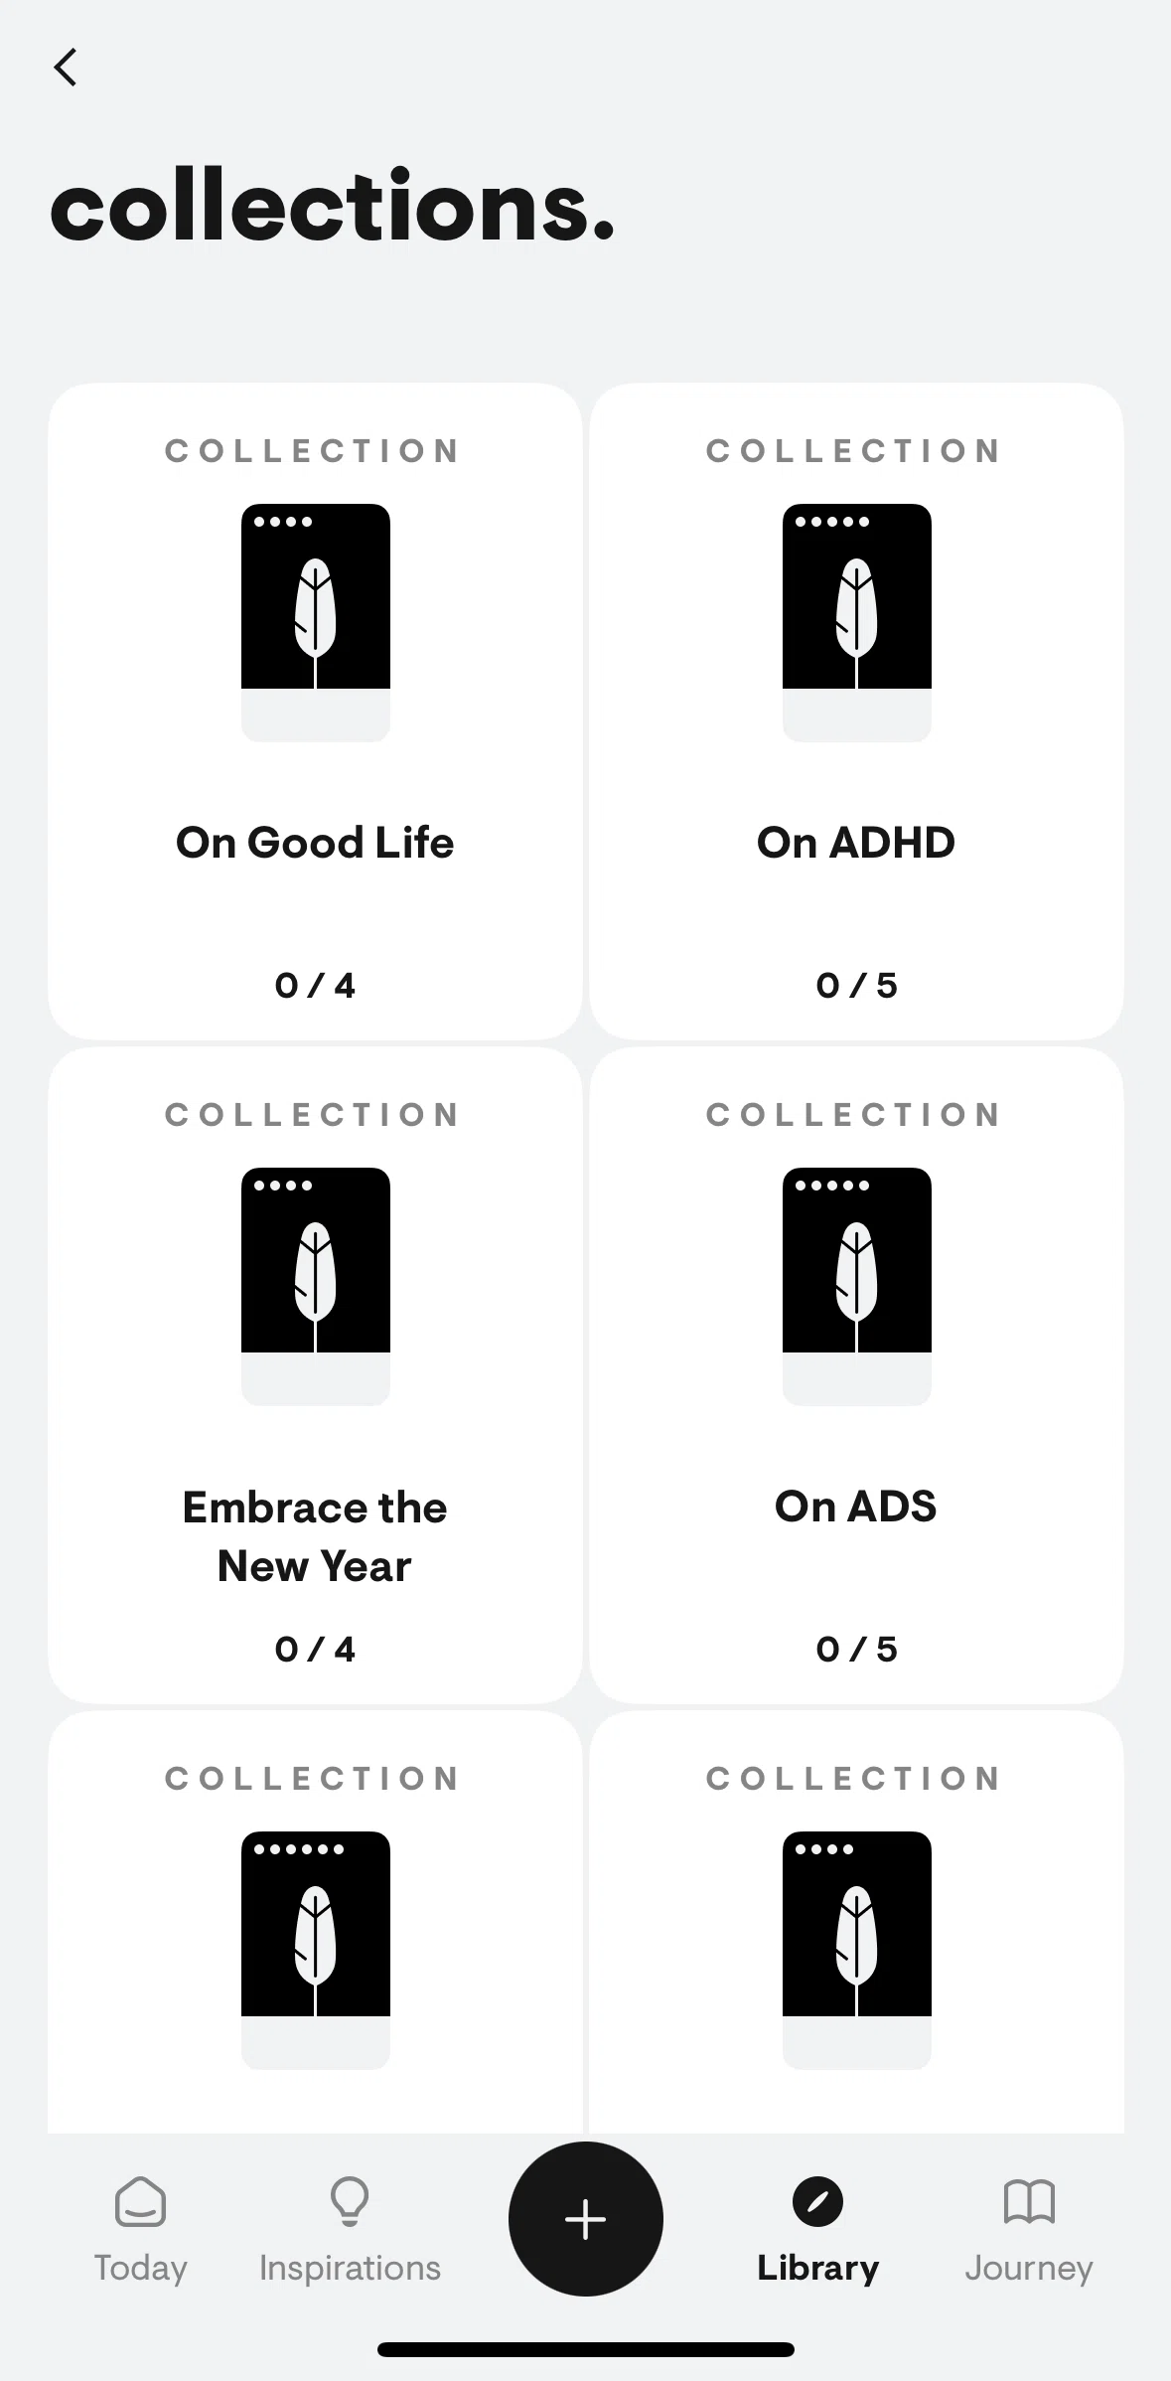Tap Embrace the New Year 0 / 4 progress
The image size is (1171, 2381).
click(315, 1649)
